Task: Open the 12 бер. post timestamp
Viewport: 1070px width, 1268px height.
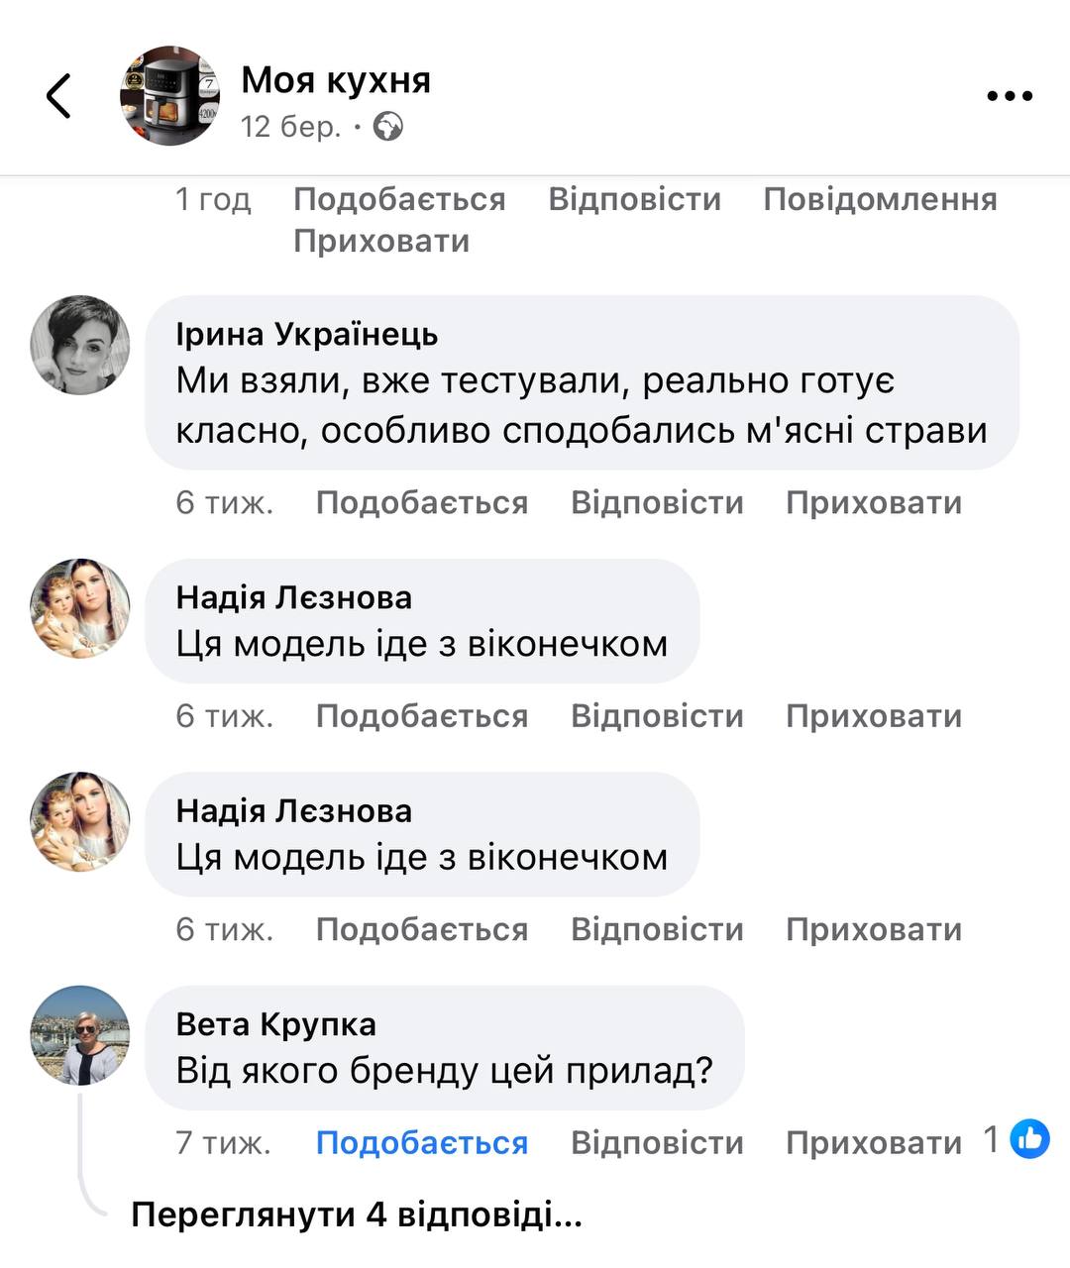Action: [x=290, y=128]
